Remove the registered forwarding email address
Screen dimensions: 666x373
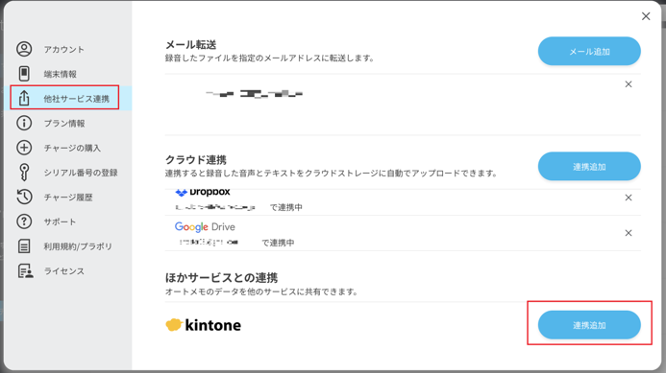pyautogui.click(x=629, y=84)
